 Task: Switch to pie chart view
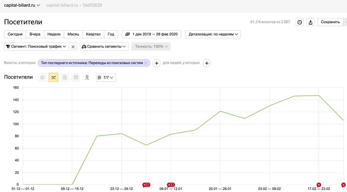click(x=42, y=77)
